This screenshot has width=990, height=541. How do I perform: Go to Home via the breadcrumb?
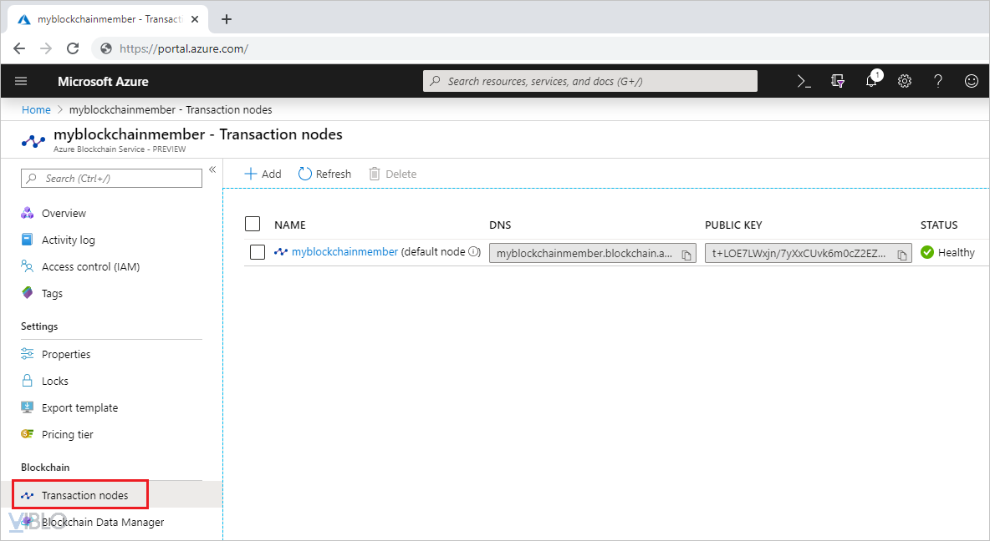click(36, 109)
